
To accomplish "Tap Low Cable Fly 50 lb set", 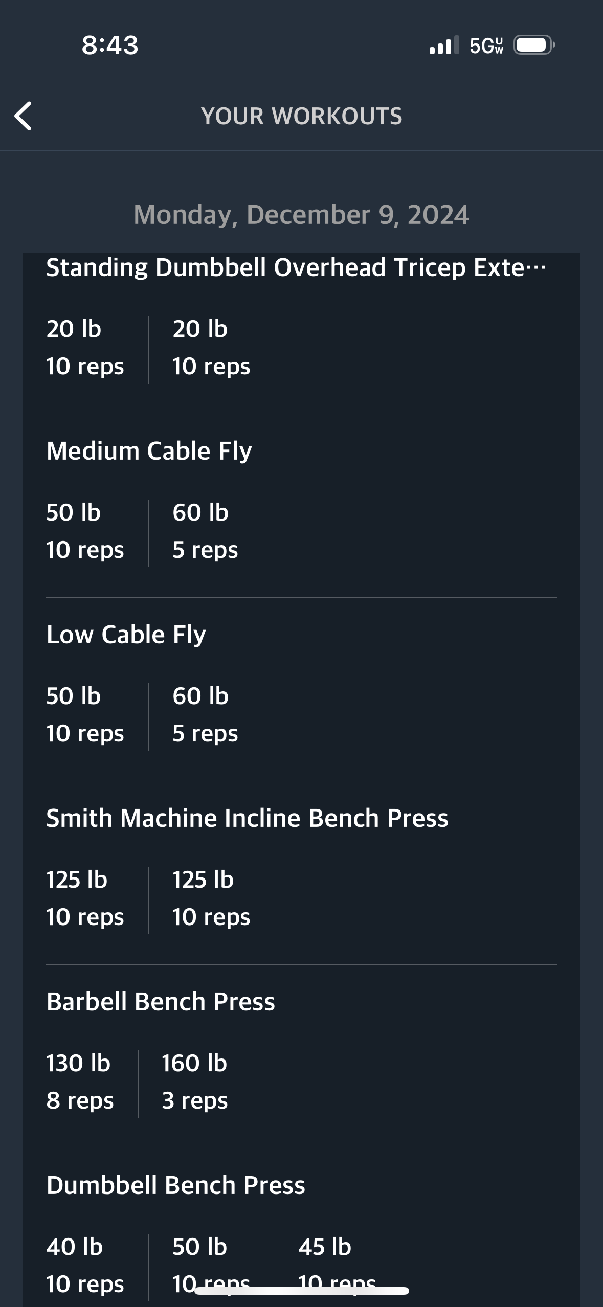I will pyautogui.click(x=85, y=715).
